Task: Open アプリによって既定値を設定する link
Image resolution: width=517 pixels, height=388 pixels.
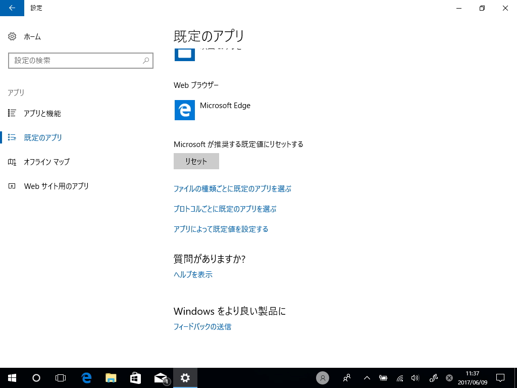Action: click(x=221, y=229)
